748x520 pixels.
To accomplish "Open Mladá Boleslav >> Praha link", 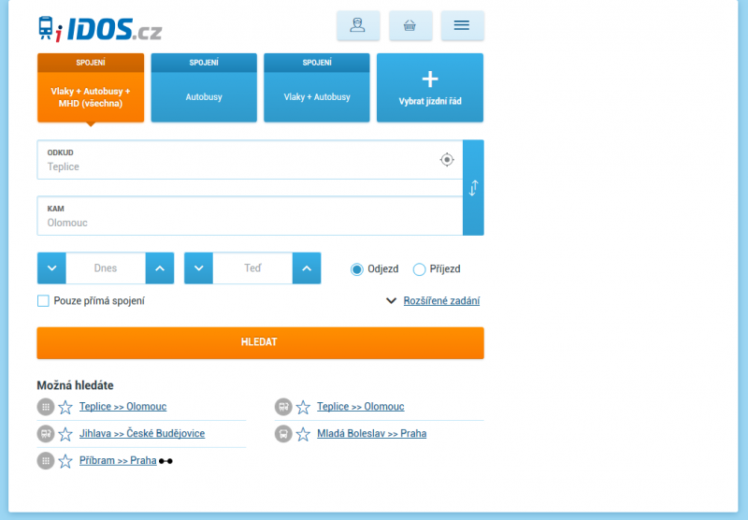I will coord(371,433).
